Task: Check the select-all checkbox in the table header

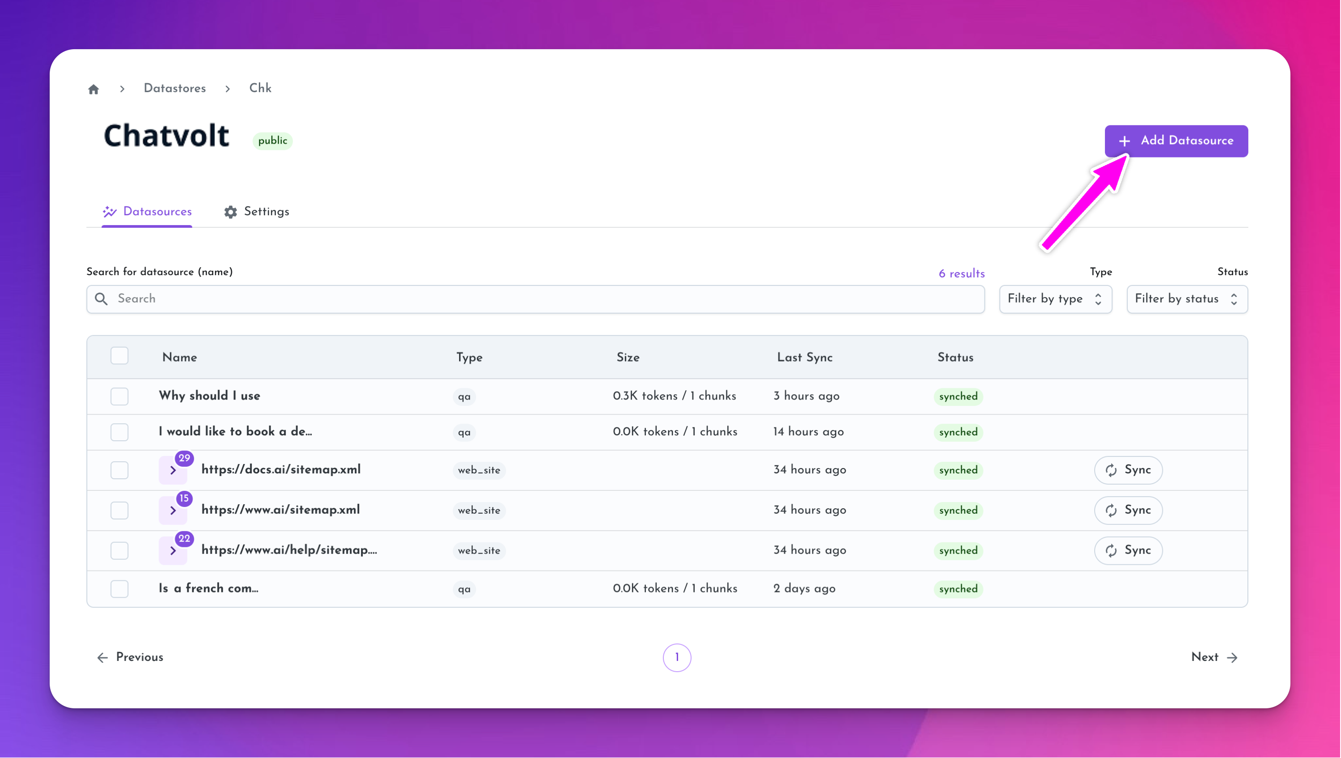Action: 119,356
